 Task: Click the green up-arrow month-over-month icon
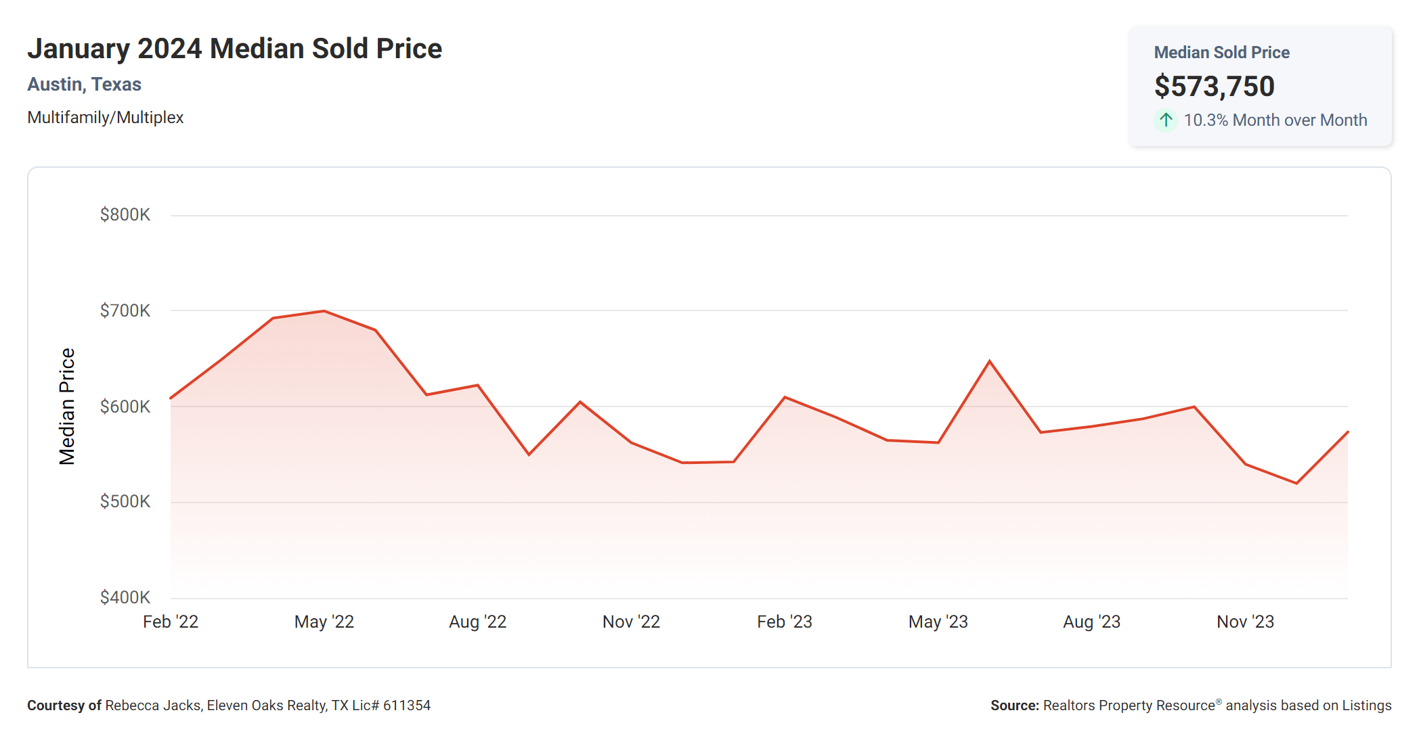point(1165,120)
